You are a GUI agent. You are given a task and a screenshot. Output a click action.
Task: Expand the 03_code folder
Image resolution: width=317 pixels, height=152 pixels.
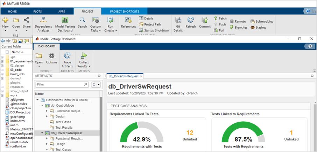pos(2,70)
